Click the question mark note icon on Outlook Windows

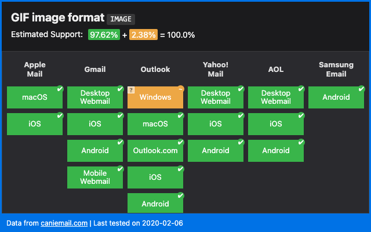tap(132, 90)
